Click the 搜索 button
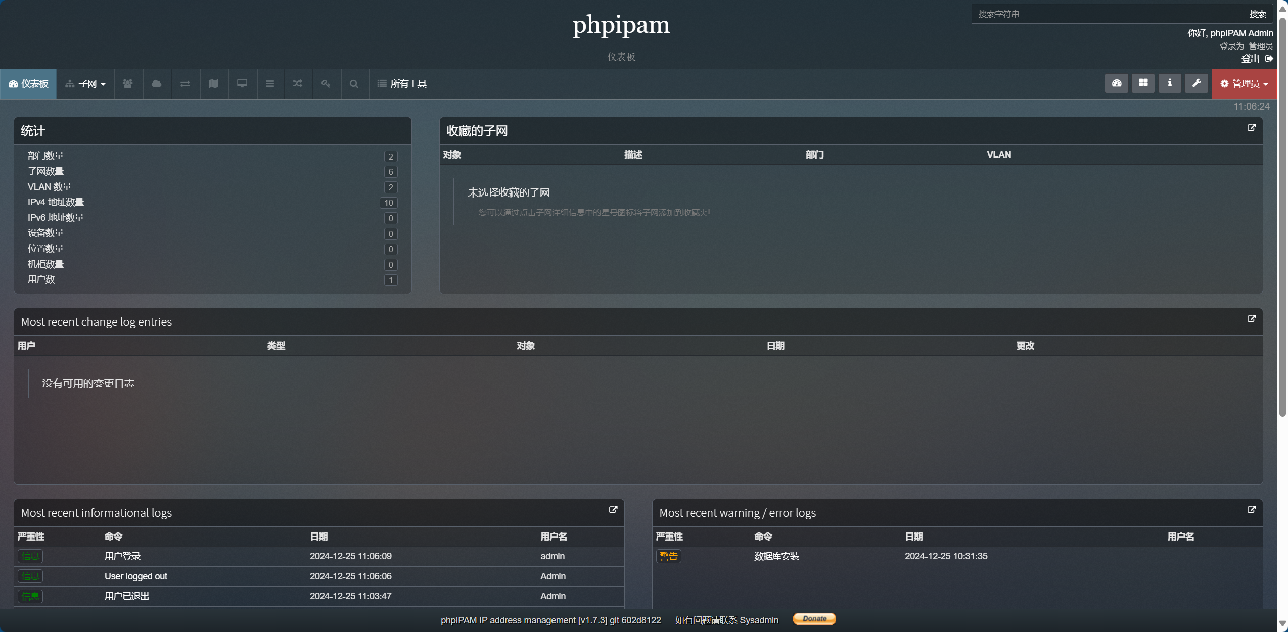This screenshot has width=1288, height=632. [x=1258, y=13]
